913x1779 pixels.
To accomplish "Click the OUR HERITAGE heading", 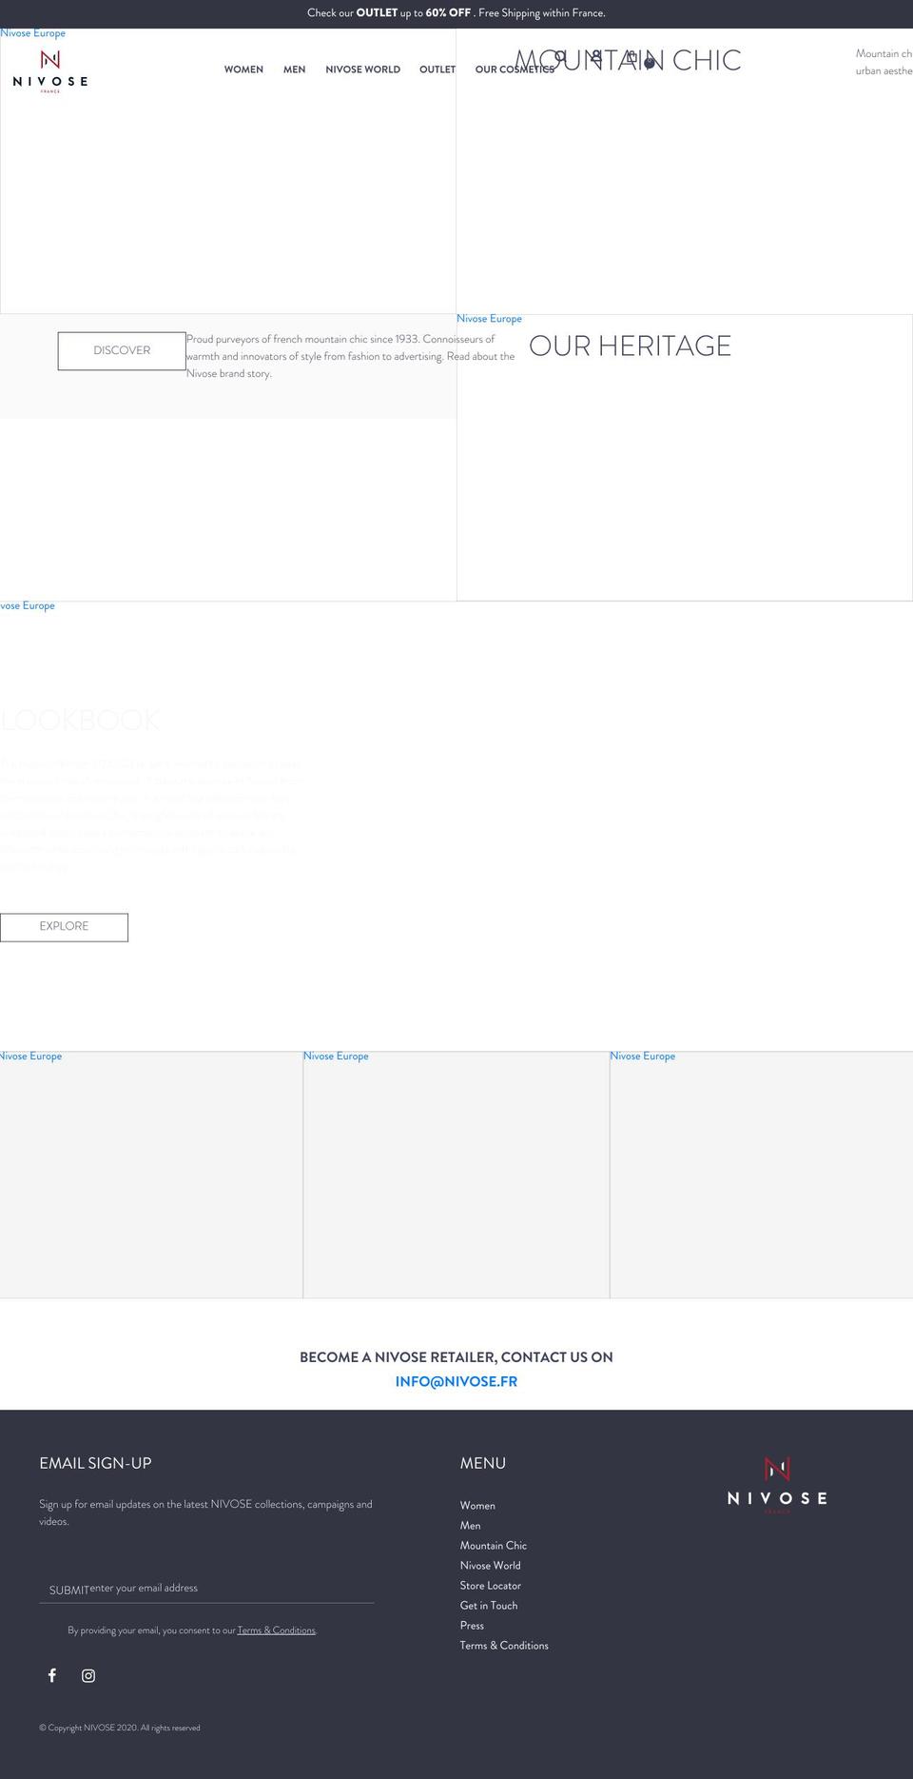I will click(x=630, y=346).
